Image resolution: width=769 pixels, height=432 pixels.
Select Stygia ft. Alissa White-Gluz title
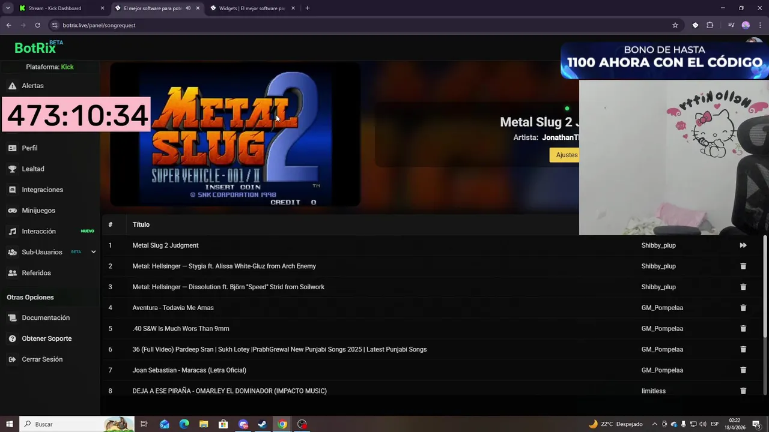pos(224,266)
